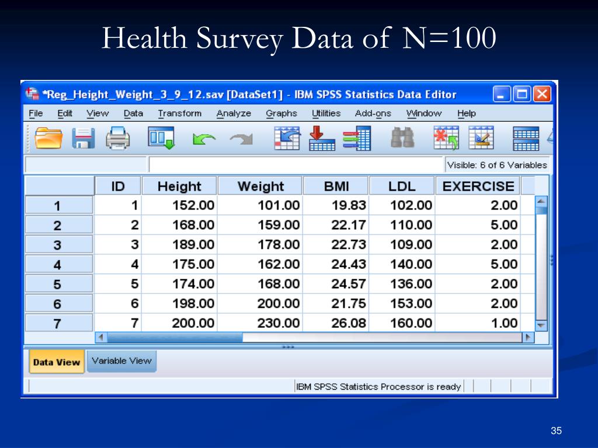Viewport: 598px width, 448px height.
Task: Select the Data View tab
Action: (57, 362)
